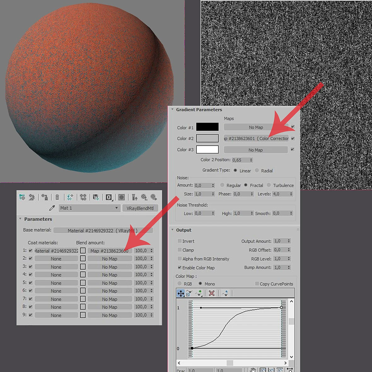This screenshot has height=372, width=372.
Task: Click the black Color #1 swatch
Action: [x=207, y=127]
